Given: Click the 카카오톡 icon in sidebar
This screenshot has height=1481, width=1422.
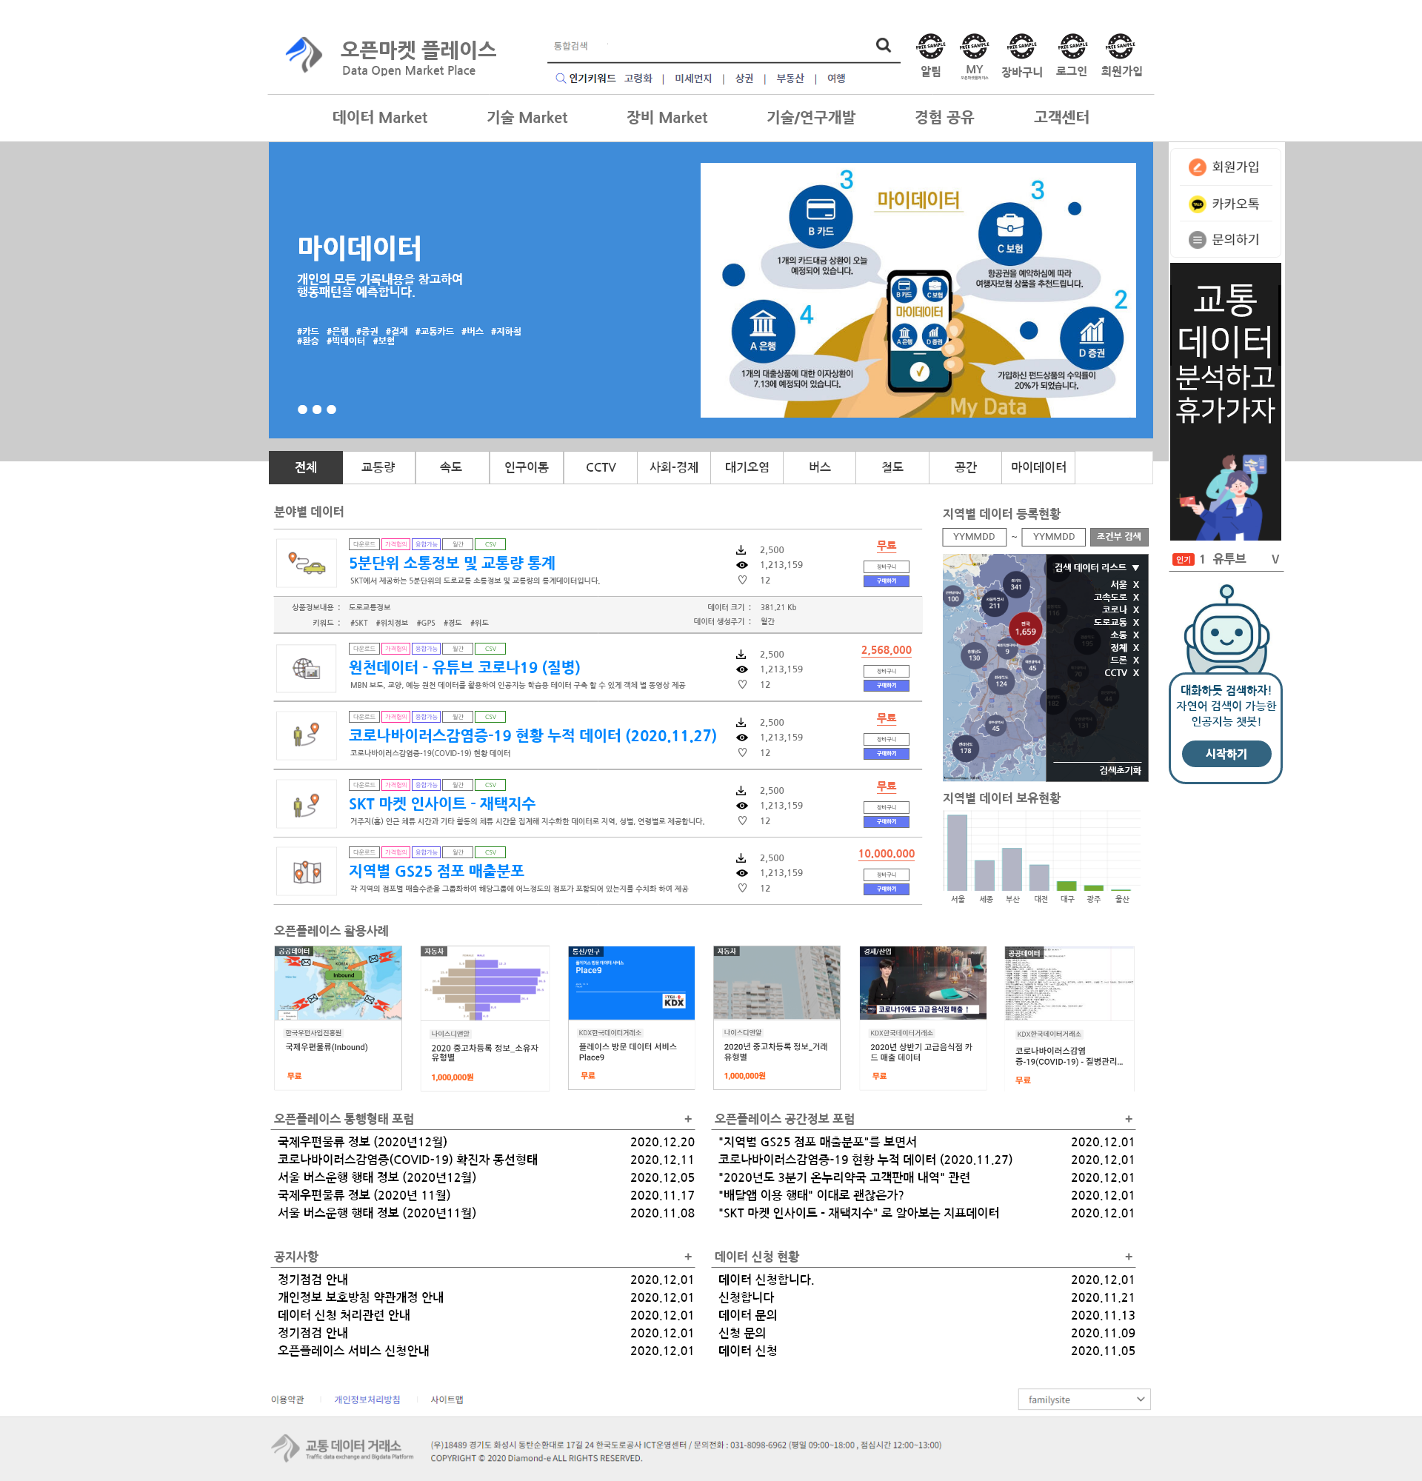Looking at the screenshot, I should pyautogui.click(x=1197, y=204).
